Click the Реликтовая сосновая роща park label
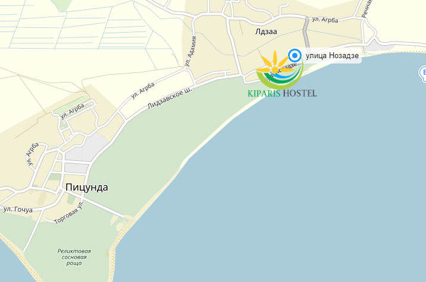 [74, 257]
